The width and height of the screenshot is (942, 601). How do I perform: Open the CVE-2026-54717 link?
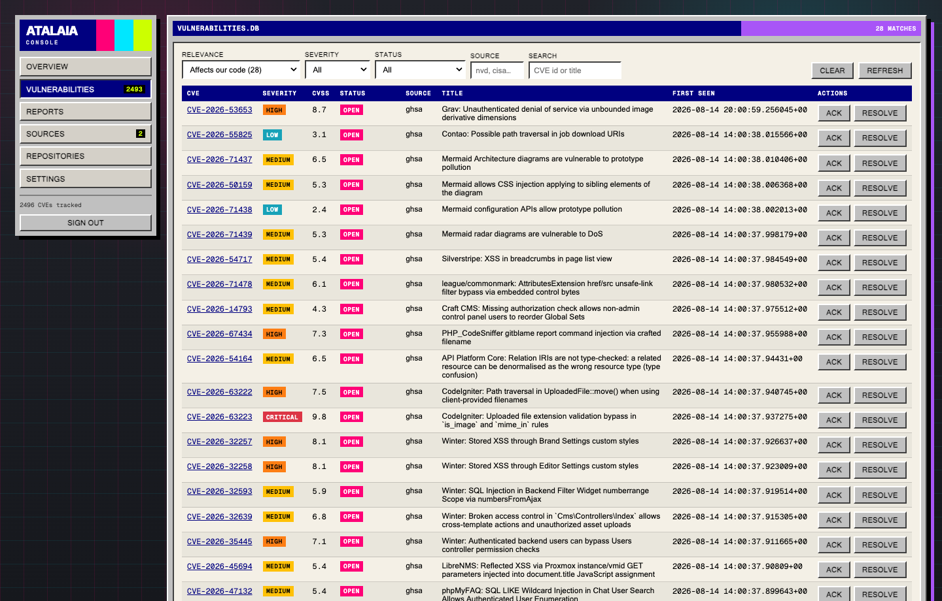(x=219, y=259)
